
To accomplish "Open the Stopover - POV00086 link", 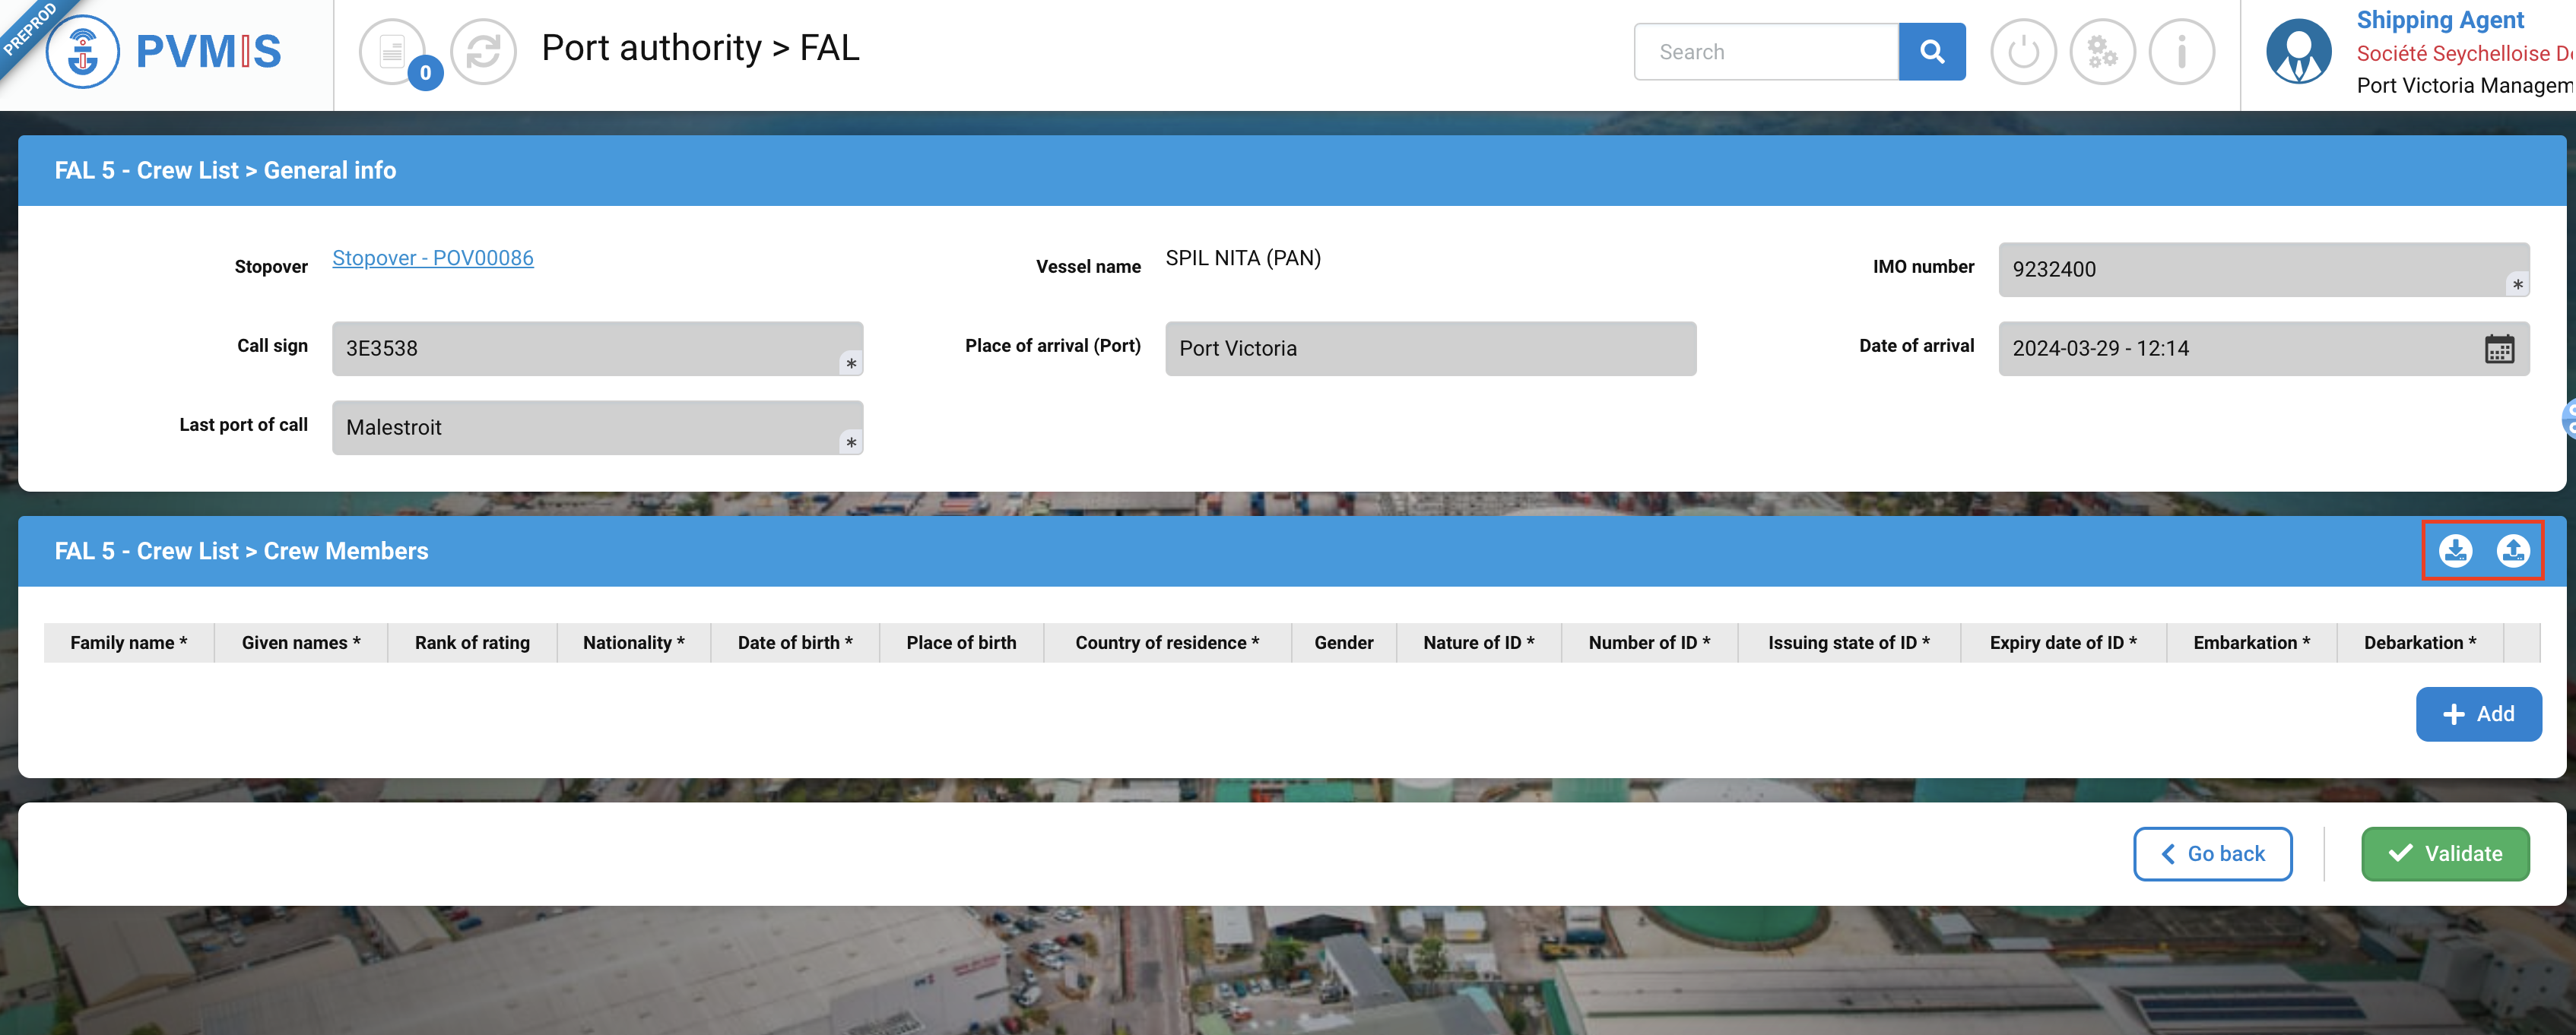I will 432,258.
